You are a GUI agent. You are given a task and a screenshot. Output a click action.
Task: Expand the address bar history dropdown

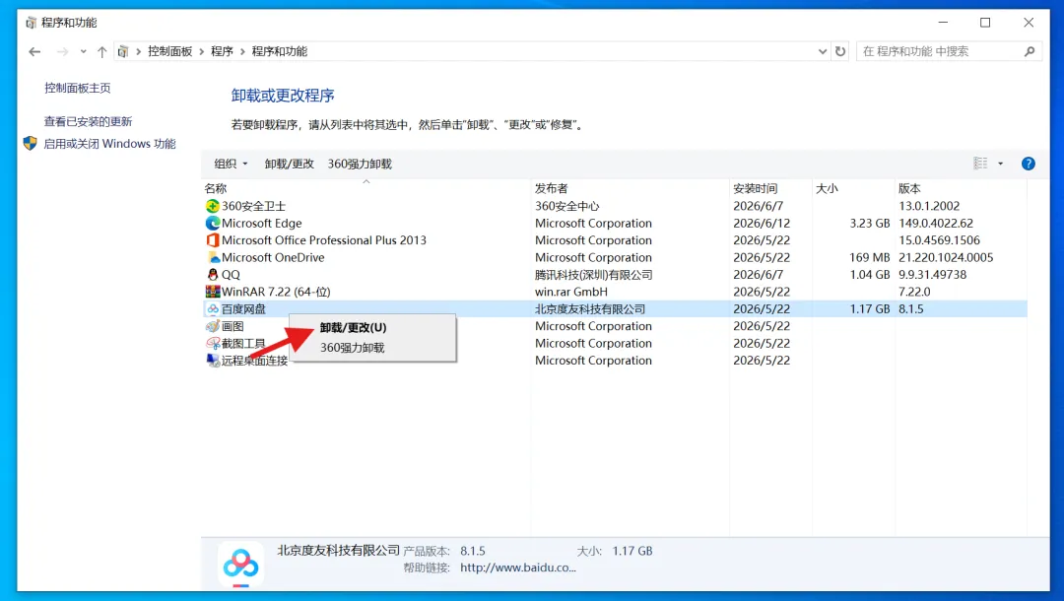[x=823, y=51]
